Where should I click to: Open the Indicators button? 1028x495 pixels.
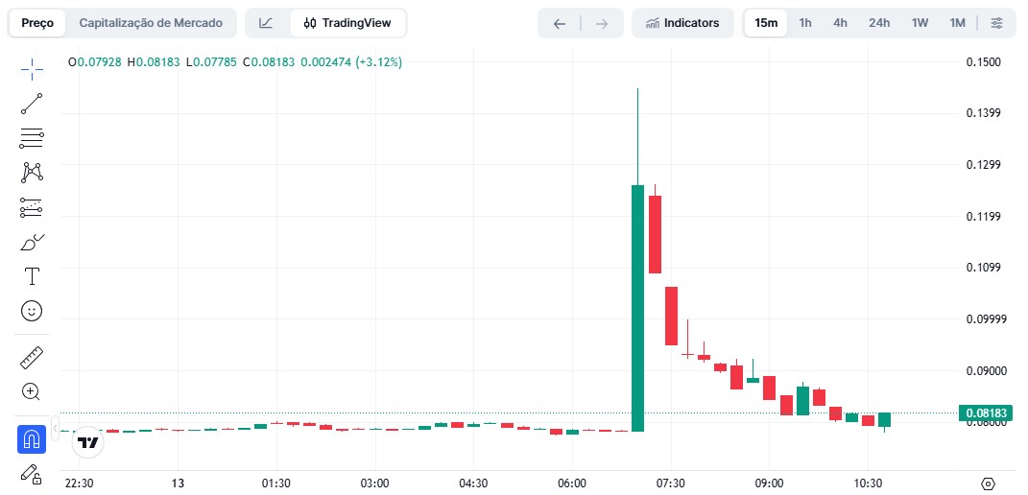tap(682, 23)
